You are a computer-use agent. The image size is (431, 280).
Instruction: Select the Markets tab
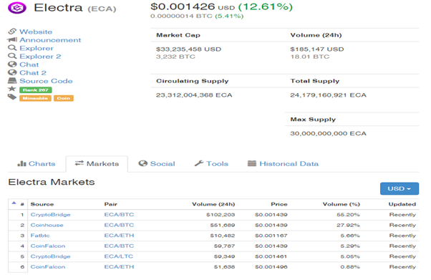tap(97, 164)
